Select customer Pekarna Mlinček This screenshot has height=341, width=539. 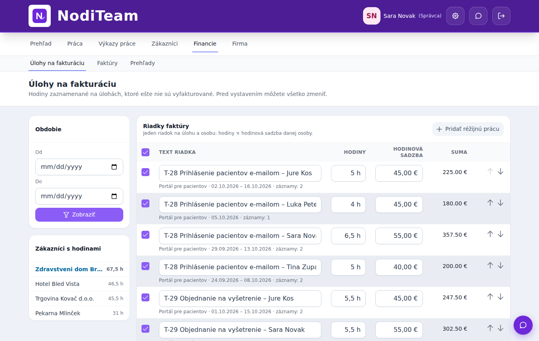click(79, 313)
